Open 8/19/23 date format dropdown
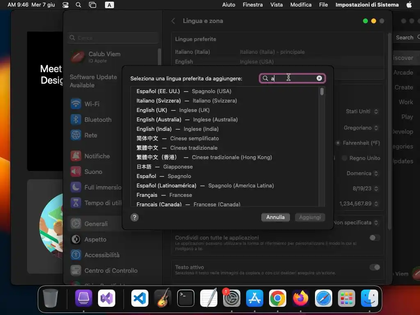420x315 pixels. pyautogui.click(x=365, y=188)
